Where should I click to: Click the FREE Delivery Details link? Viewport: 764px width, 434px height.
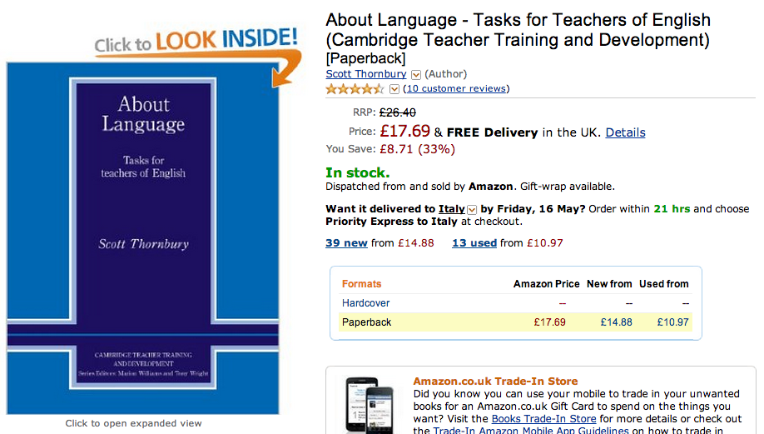pos(625,132)
